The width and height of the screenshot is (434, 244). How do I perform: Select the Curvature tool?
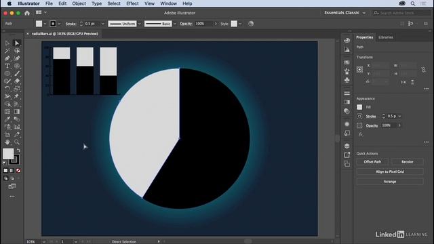[16, 58]
